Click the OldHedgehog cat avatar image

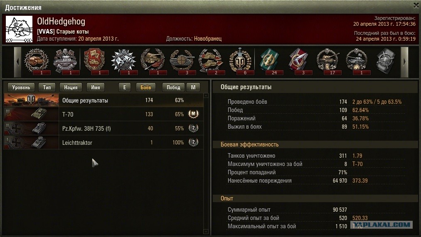[19, 29]
